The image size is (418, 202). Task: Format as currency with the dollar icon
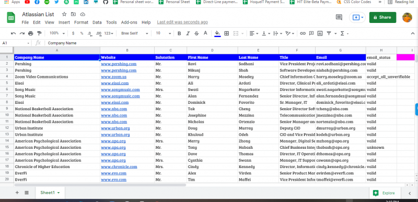(73, 33)
